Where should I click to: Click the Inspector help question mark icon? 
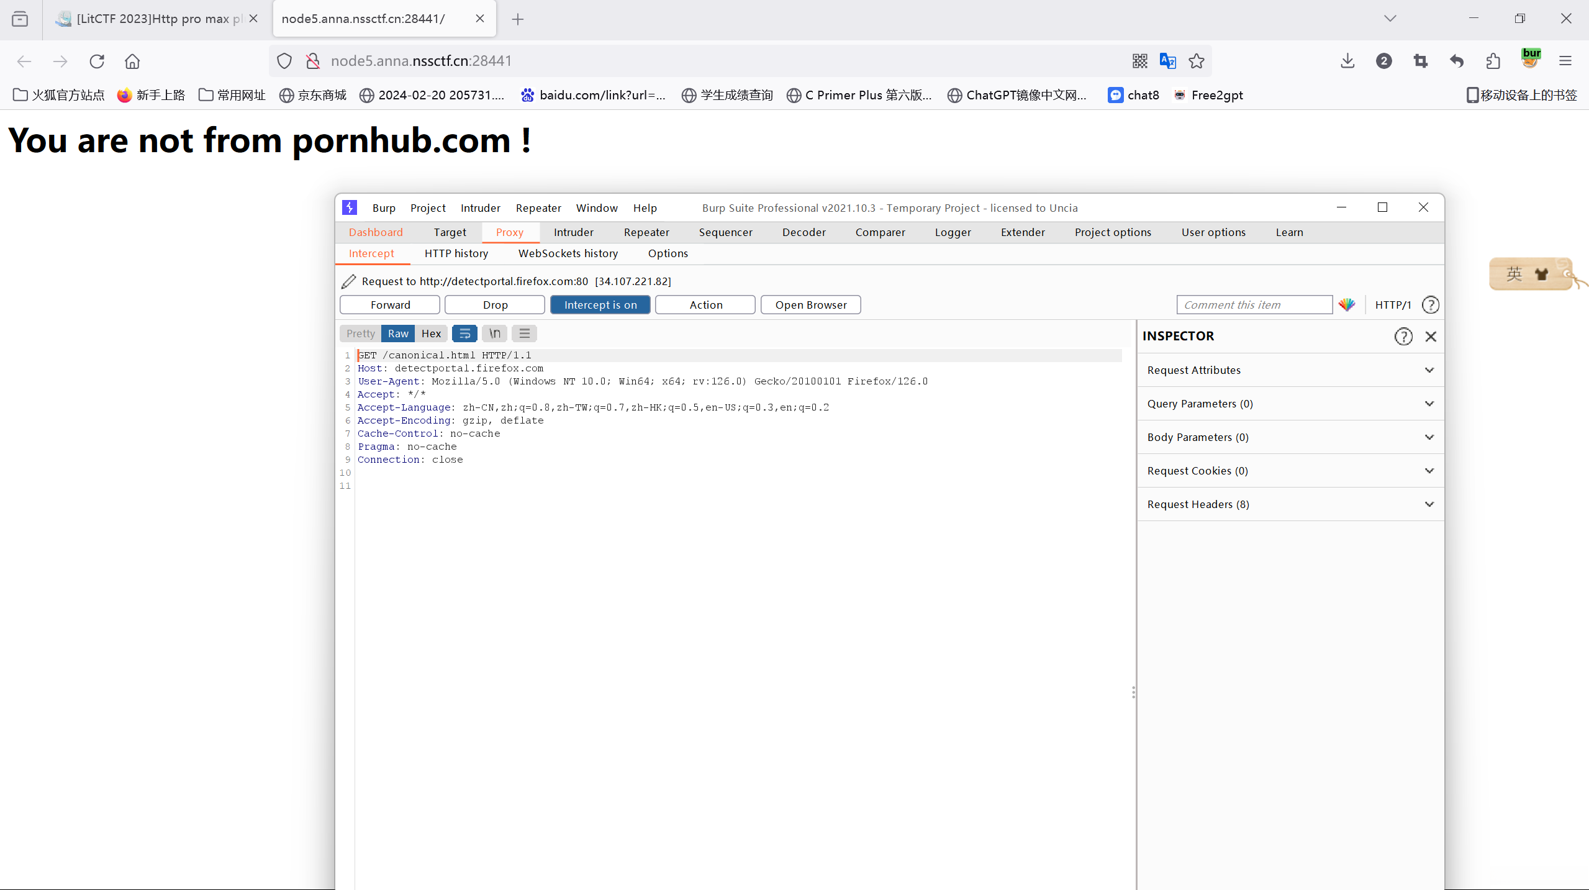coord(1403,336)
